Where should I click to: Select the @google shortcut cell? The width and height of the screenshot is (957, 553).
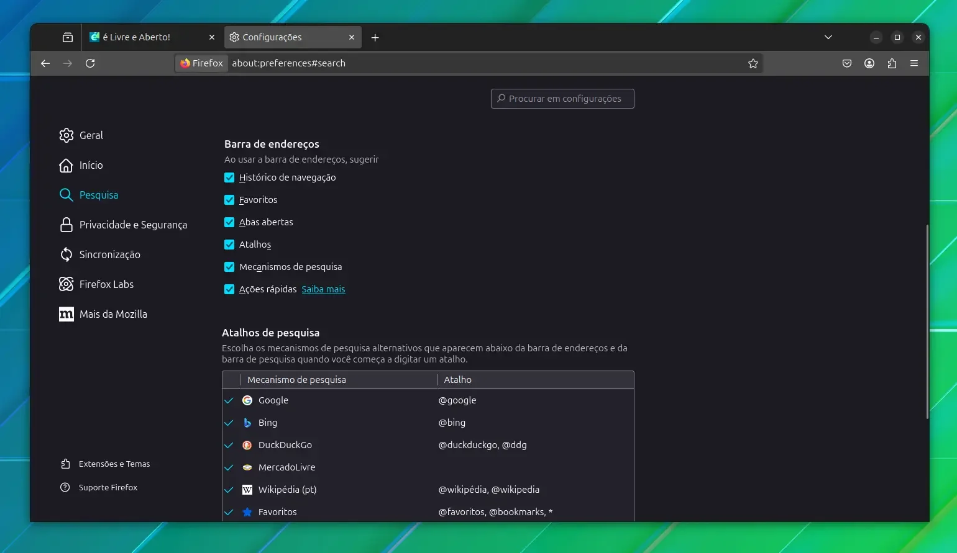point(457,400)
